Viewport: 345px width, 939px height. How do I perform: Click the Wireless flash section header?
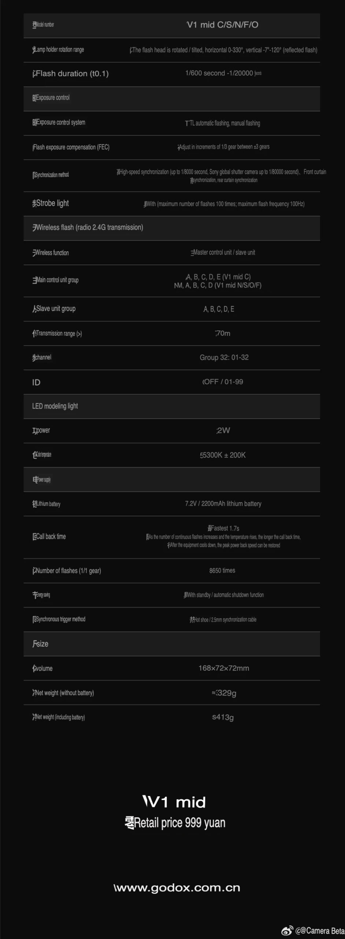(88, 227)
